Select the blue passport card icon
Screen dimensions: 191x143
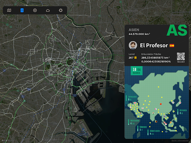click(x=22, y=10)
